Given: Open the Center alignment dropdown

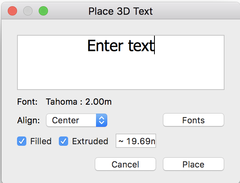Looking at the screenshot, I should click(76, 120).
